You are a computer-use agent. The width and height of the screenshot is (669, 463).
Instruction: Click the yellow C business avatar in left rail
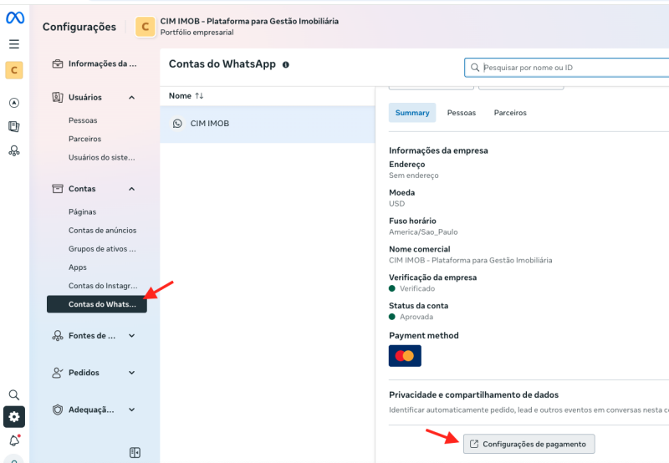[14, 70]
